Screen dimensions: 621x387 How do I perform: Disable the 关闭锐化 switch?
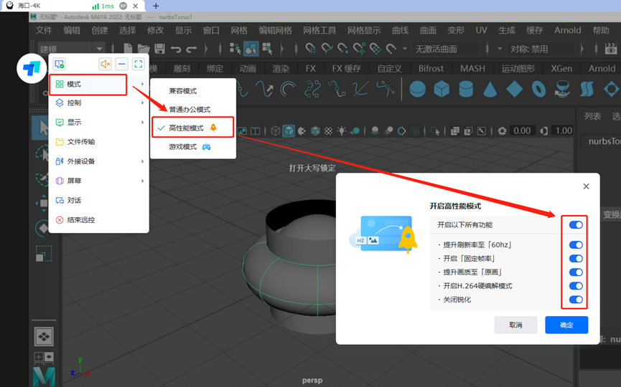point(575,300)
